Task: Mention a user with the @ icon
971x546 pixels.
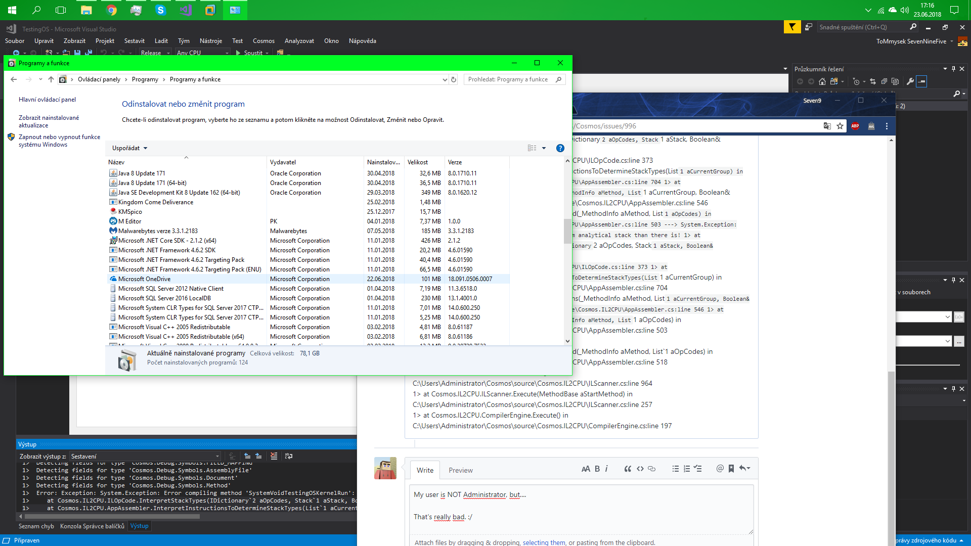Action: coord(720,469)
